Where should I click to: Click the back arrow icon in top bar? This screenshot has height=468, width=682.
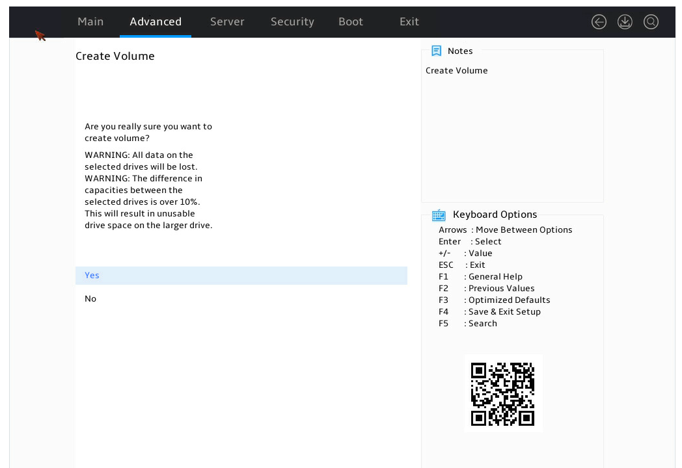[599, 21]
